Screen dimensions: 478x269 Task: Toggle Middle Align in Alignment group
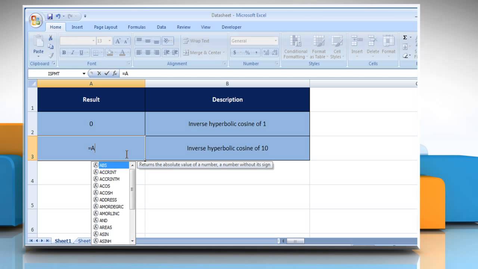tap(148, 41)
